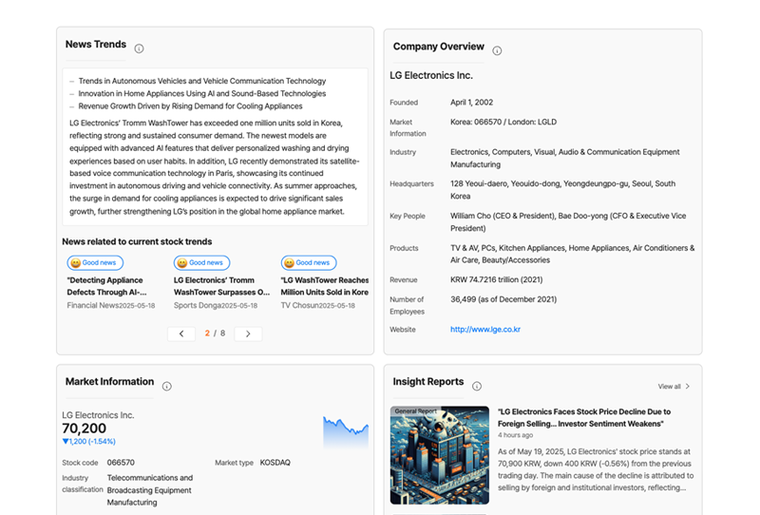Image resolution: width=760 pixels, height=515 pixels.
Task: Open the http://www.lge.co.kr website link
Action: pos(485,330)
